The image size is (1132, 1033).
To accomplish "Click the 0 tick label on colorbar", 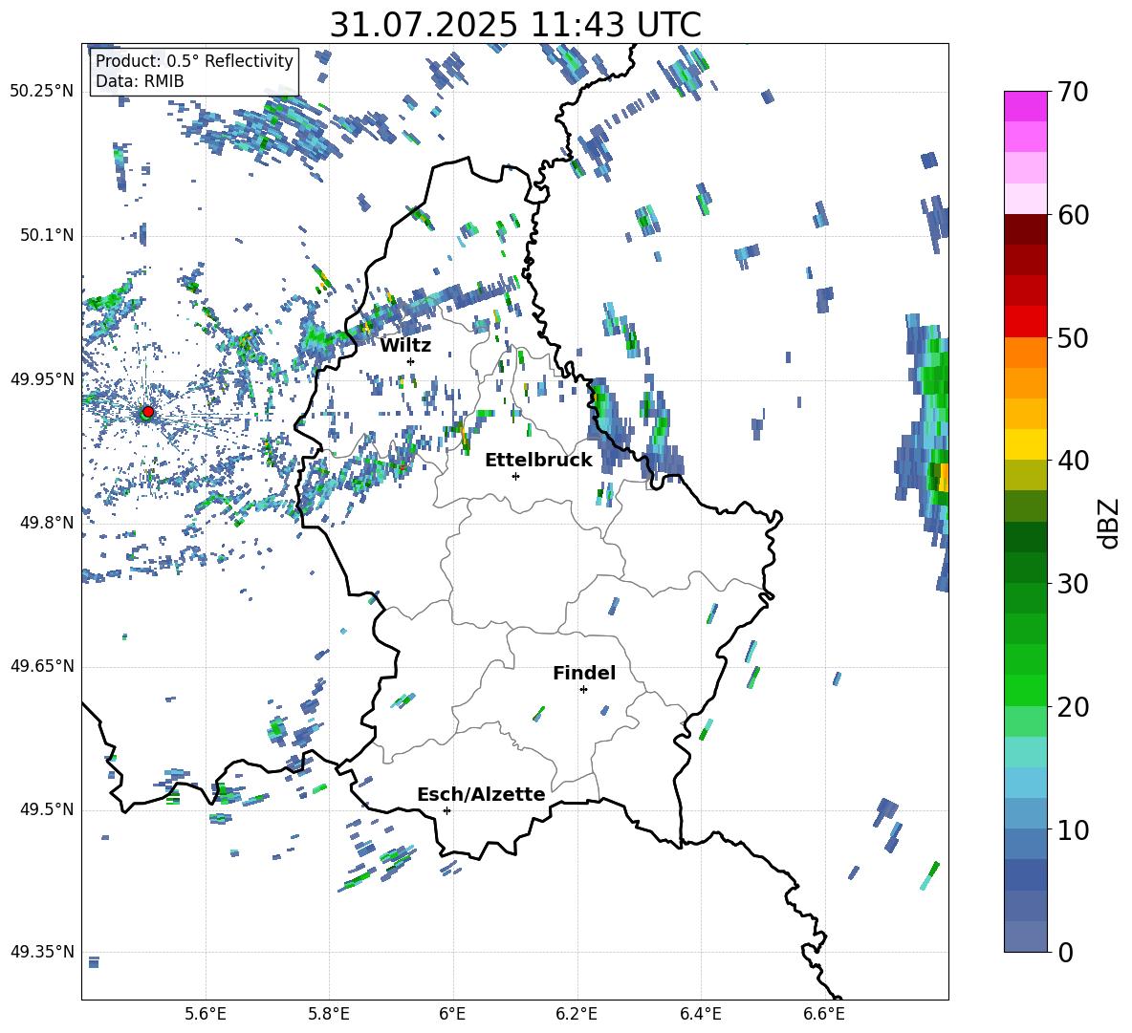I will point(1064,952).
